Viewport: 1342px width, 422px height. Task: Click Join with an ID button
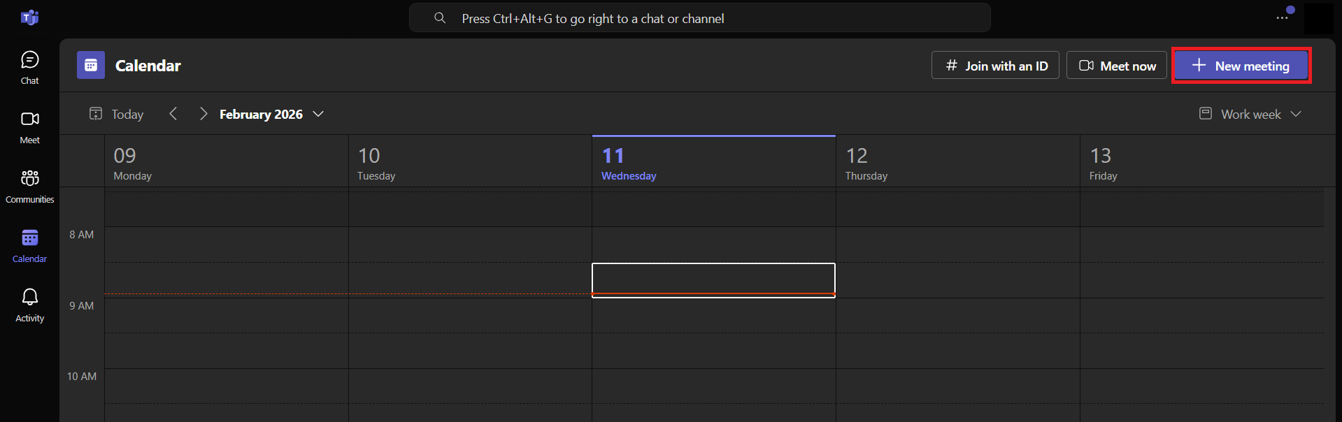(995, 66)
